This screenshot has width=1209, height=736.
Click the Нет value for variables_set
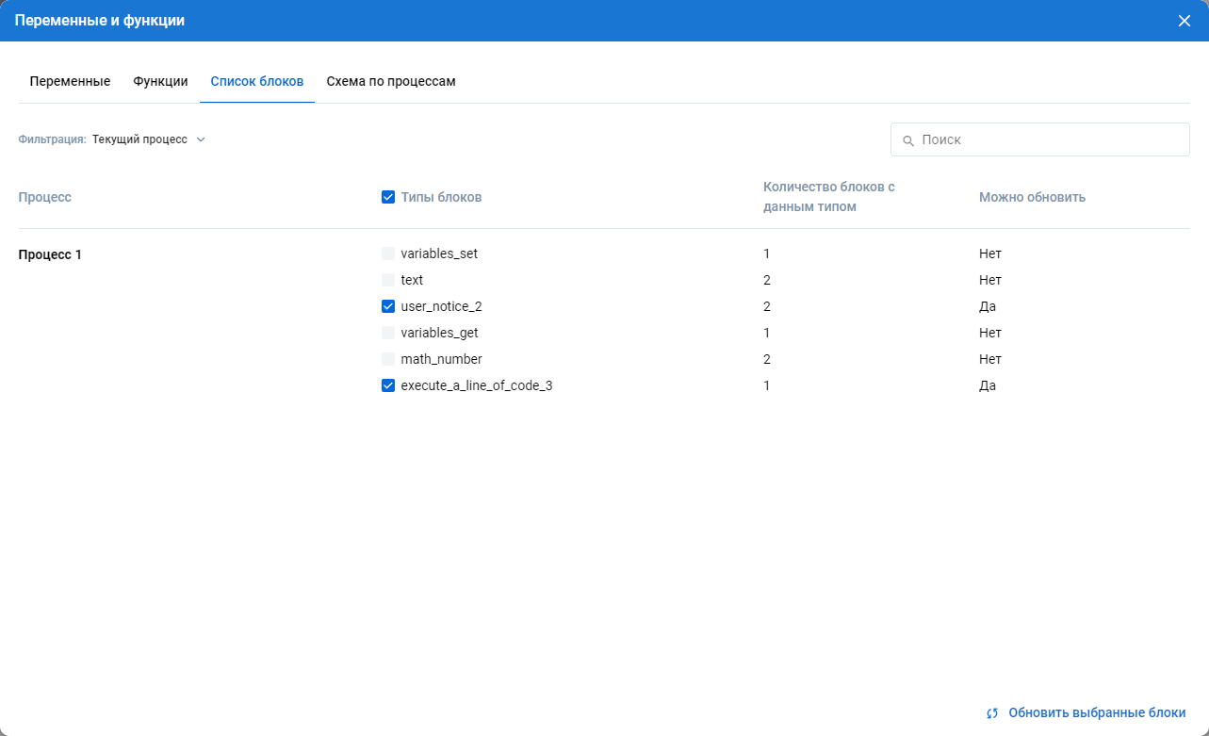click(990, 254)
